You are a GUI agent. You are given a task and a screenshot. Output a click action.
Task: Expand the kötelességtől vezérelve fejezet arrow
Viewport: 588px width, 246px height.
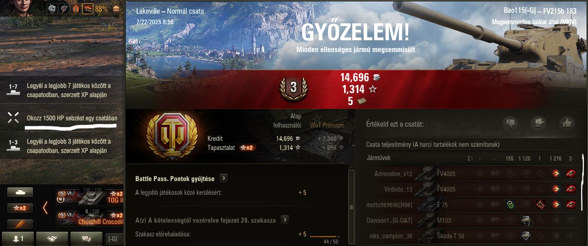click(285, 220)
